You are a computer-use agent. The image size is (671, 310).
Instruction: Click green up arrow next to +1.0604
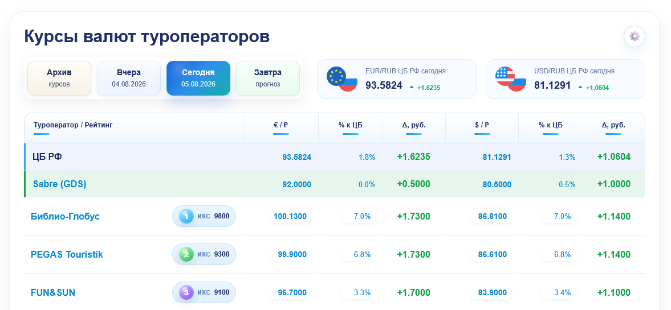click(x=580, y=87)
